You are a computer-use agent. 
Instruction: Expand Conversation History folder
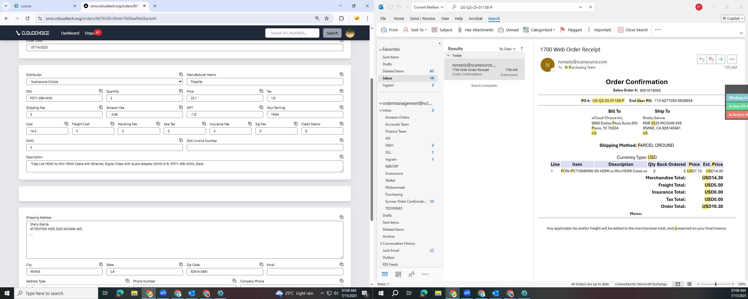381,244
